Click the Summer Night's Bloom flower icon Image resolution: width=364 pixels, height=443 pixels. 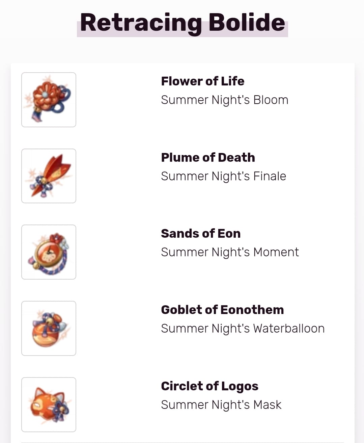point(49,100)
